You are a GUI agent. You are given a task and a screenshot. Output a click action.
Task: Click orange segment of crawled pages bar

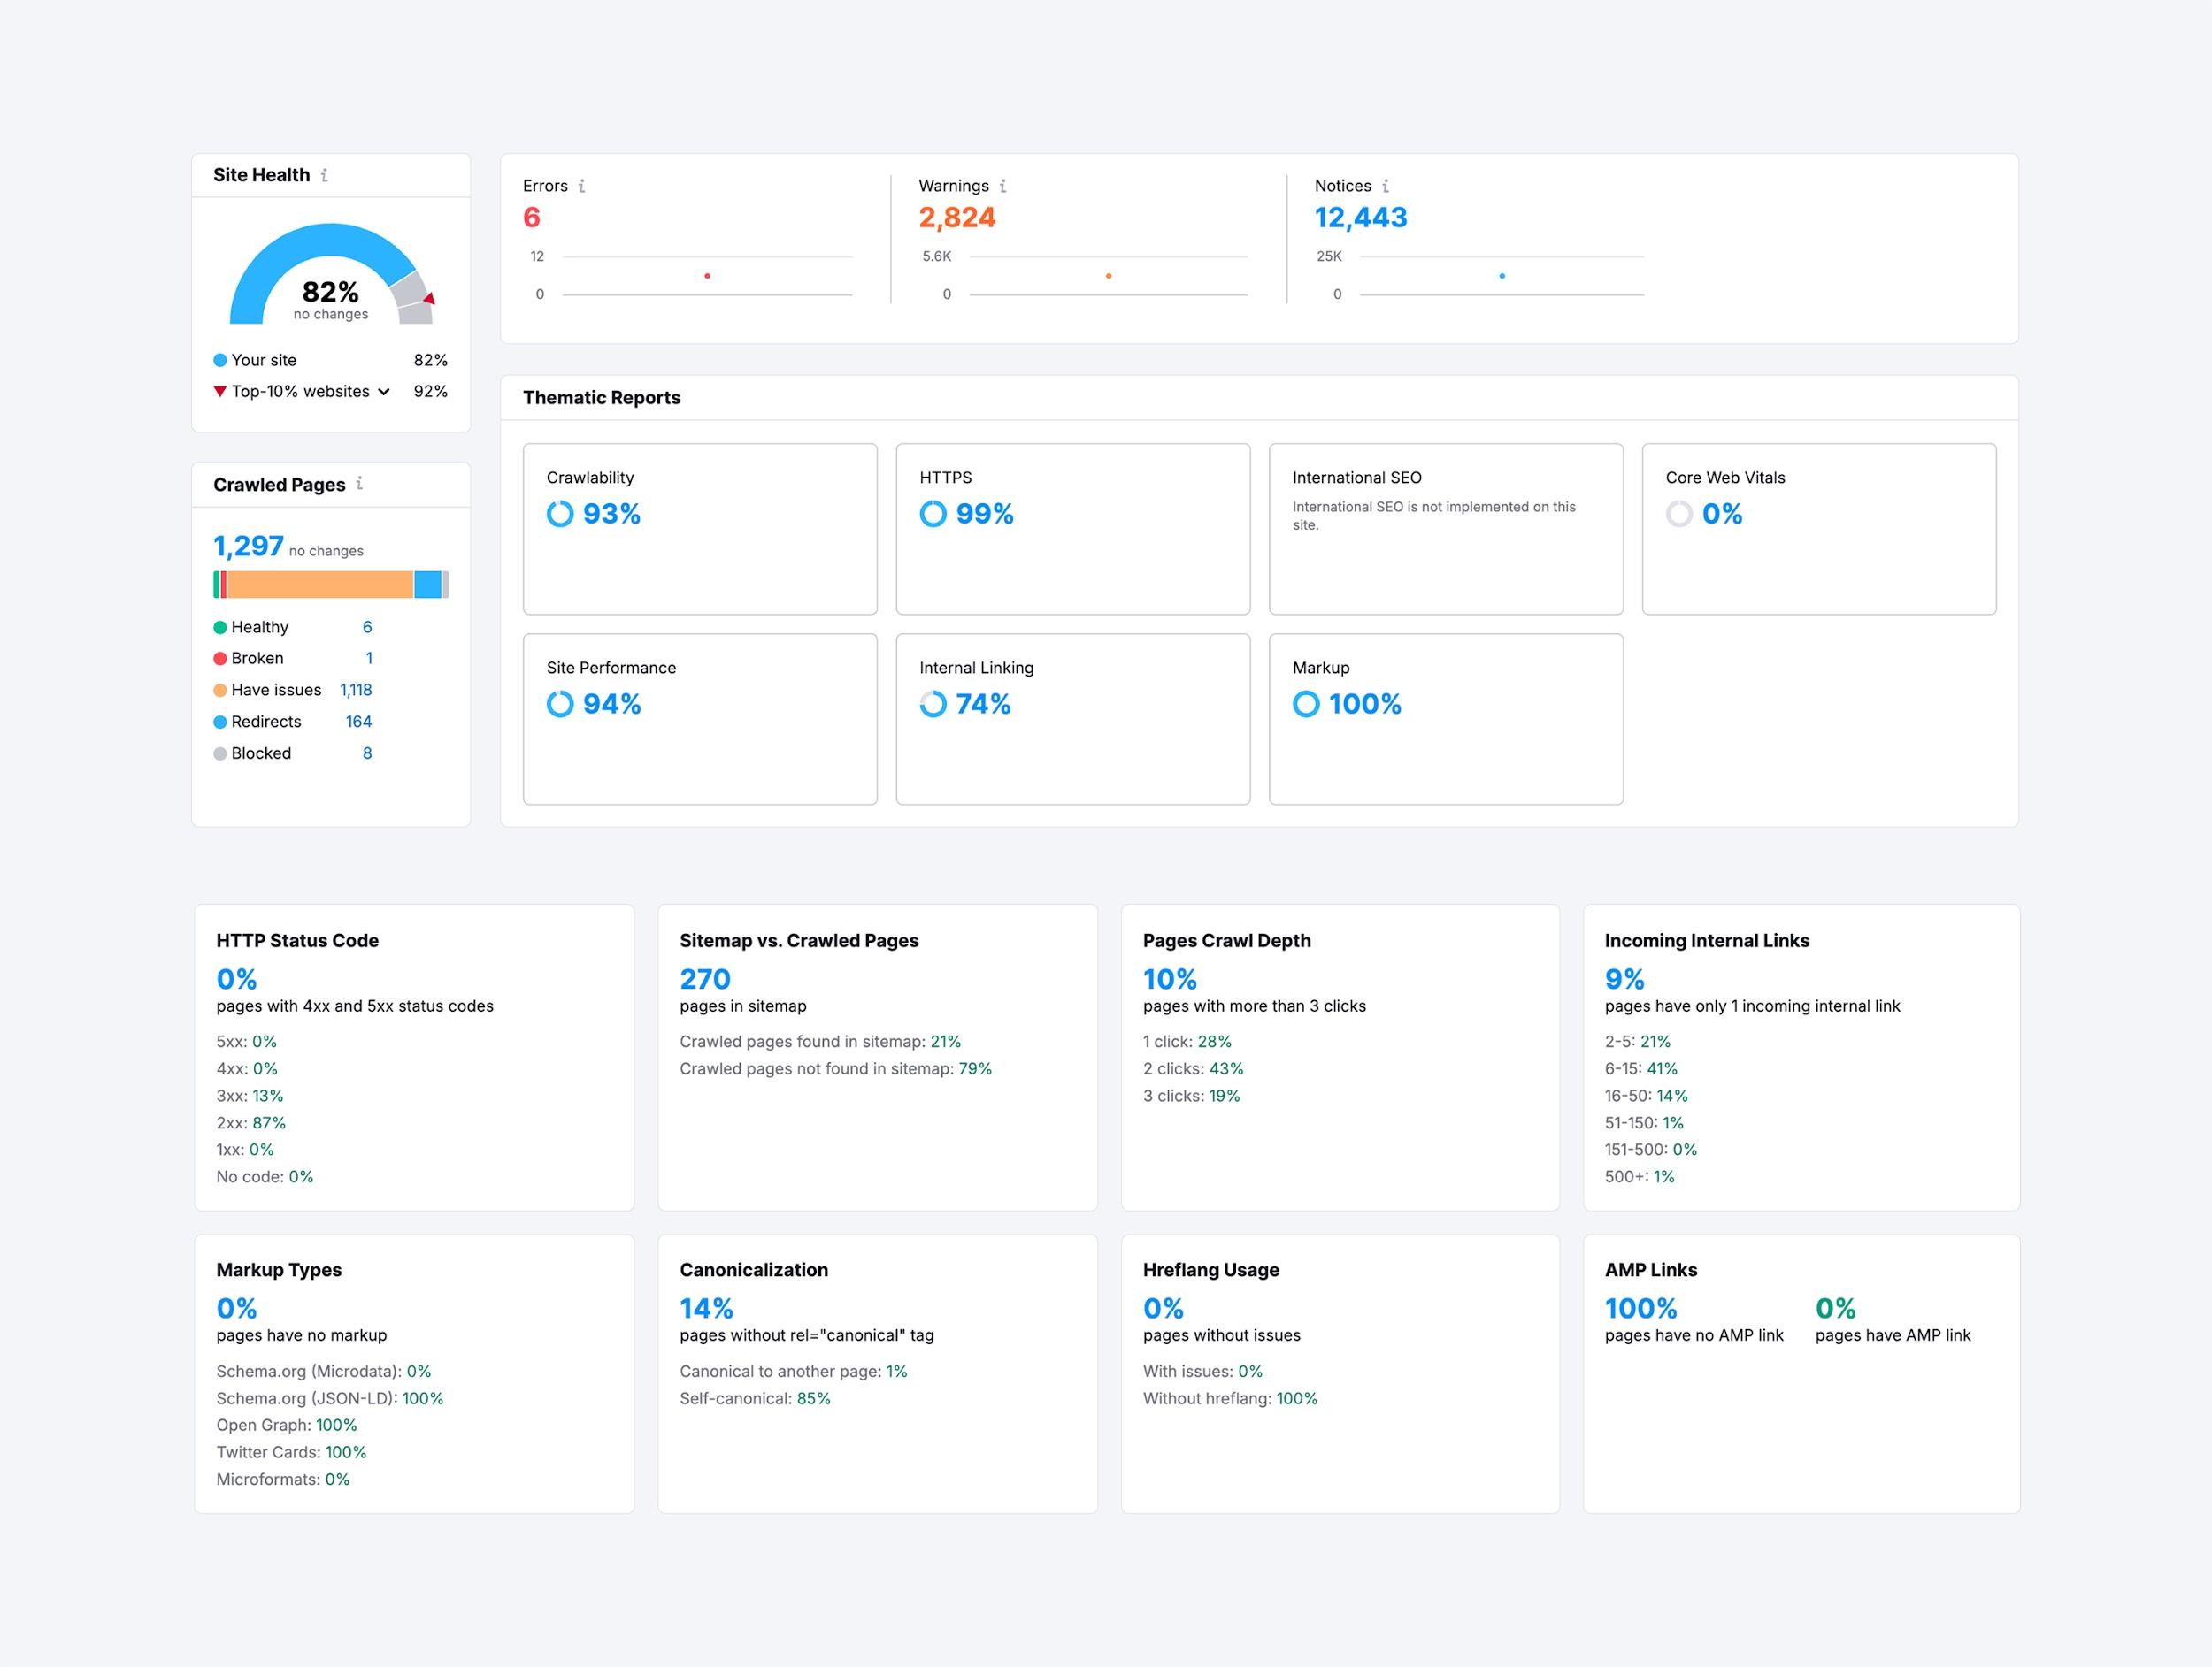[320, 585]
